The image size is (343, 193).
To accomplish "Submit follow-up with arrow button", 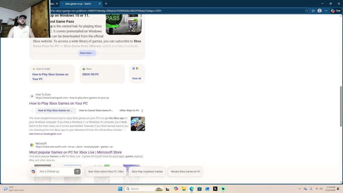I will (77, 172).
